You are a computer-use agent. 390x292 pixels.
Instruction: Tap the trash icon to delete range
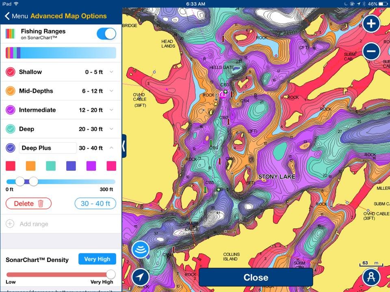tap(41, 204)
